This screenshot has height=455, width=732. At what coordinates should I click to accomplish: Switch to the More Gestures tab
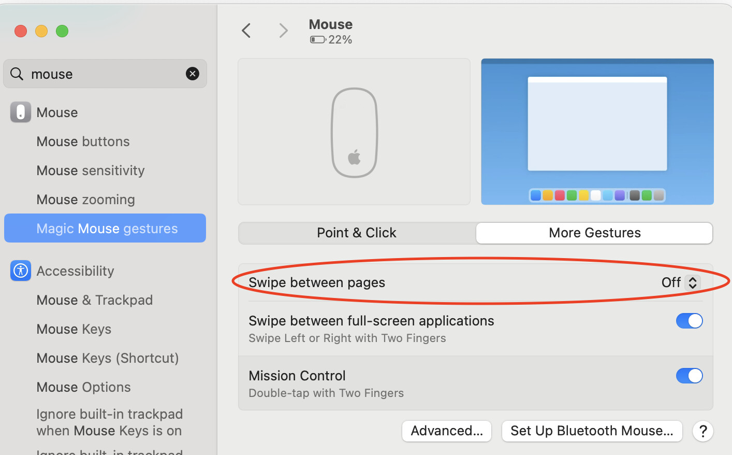(x=594, y=233)
